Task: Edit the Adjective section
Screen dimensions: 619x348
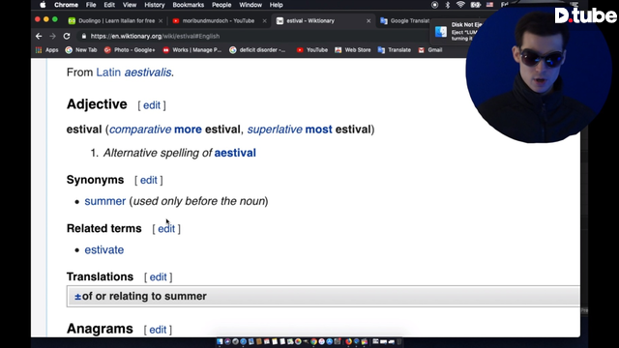Action: 152,105
